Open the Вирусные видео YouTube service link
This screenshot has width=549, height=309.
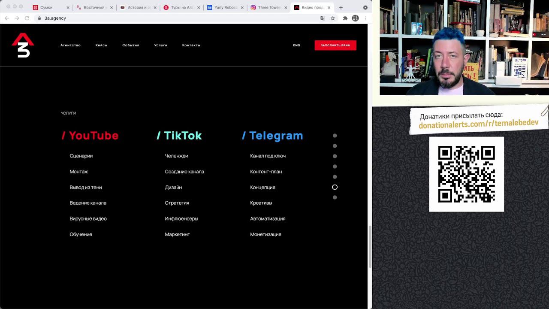[x=88, y=218]
